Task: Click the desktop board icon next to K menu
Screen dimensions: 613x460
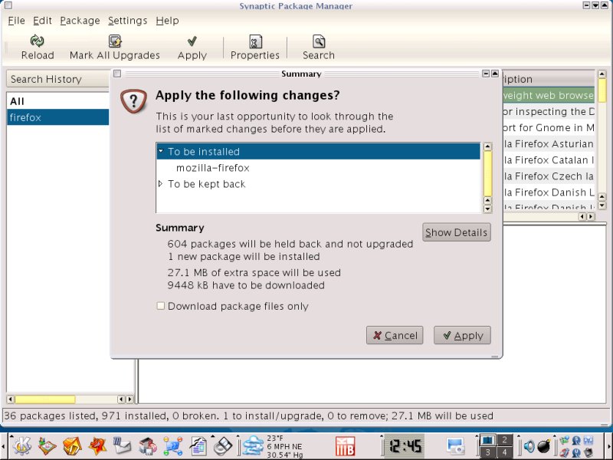Action: coord(48,446)
